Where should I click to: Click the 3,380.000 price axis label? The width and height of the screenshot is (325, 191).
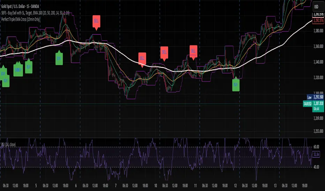point(318,31)
